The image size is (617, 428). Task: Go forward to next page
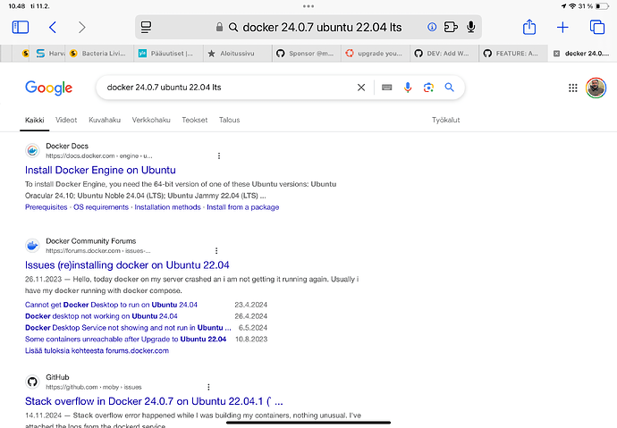(x=81, y=27)
